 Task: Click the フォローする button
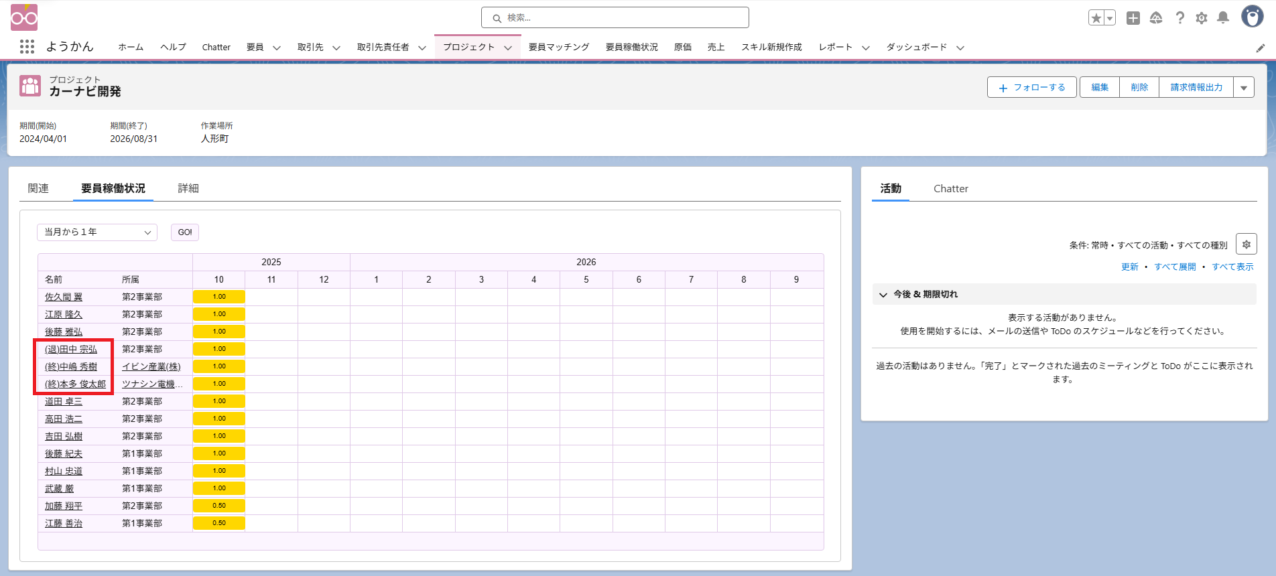coord(1031,88)
